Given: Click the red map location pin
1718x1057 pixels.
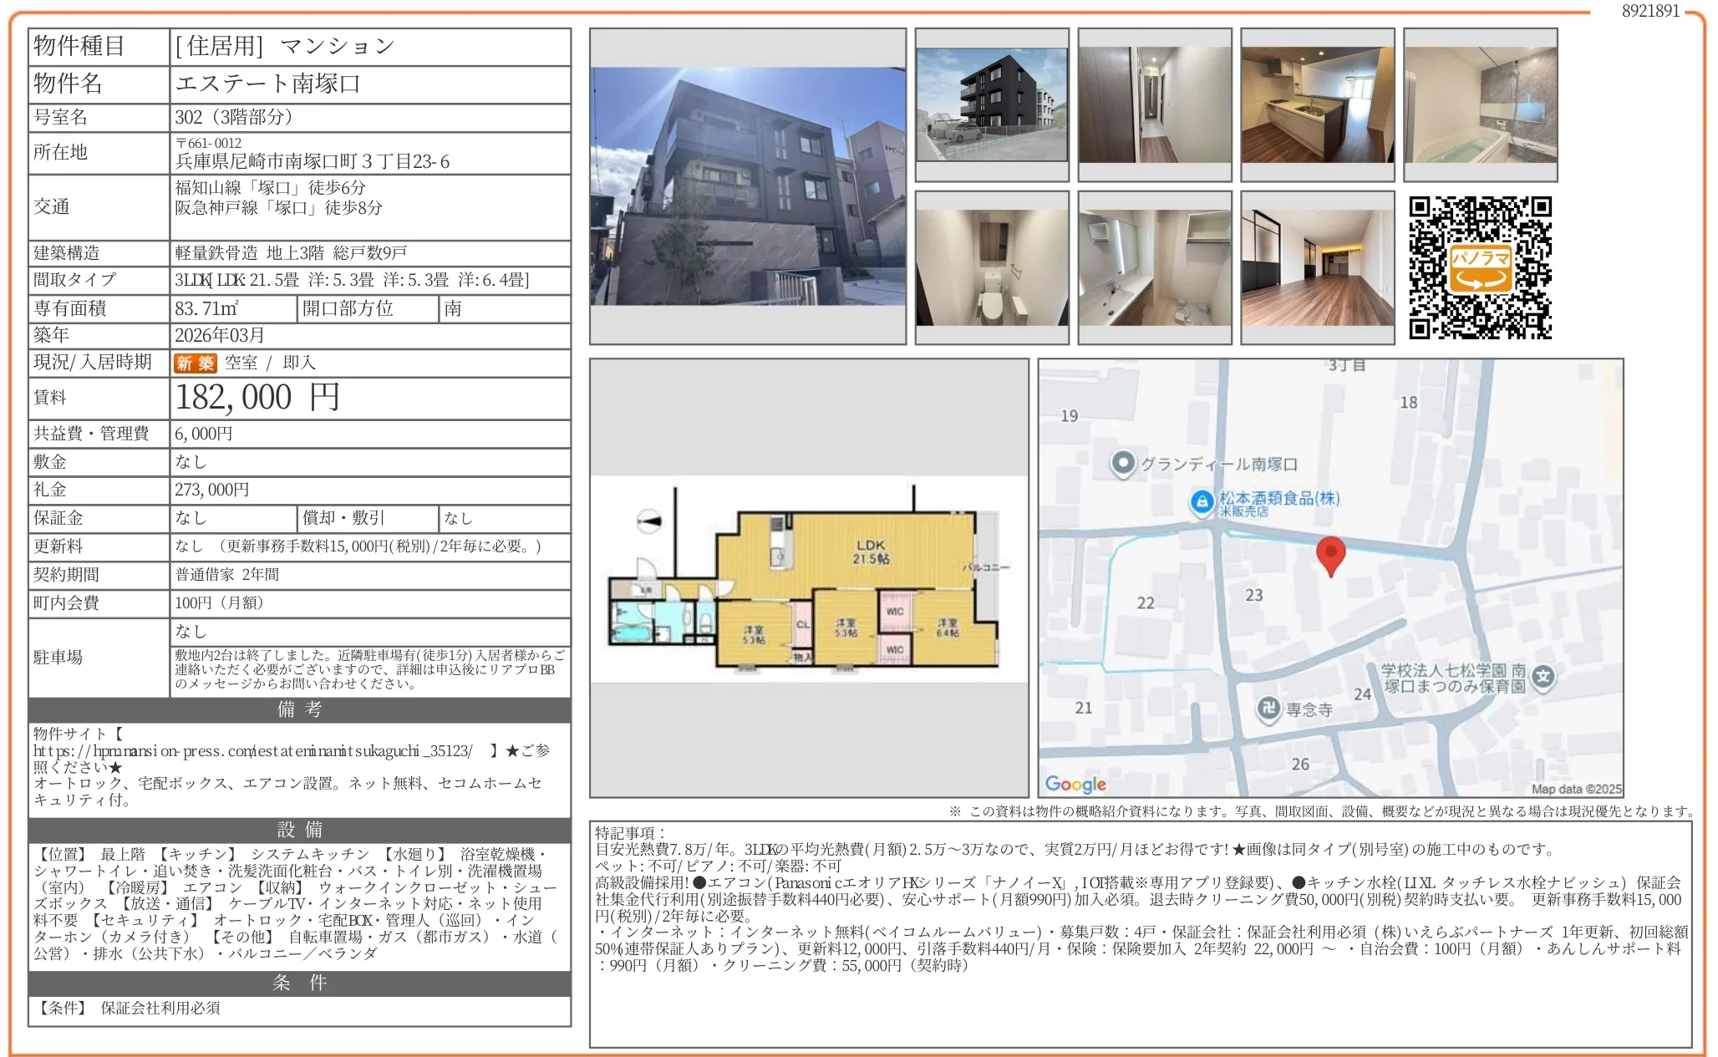Looking at the screenshot, I should (1330, 554).
